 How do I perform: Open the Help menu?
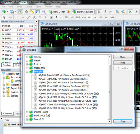[58, 7]
